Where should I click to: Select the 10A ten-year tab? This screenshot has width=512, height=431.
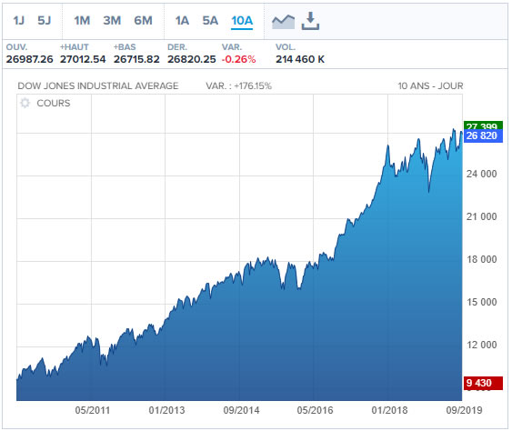click(x=242, y=21)
